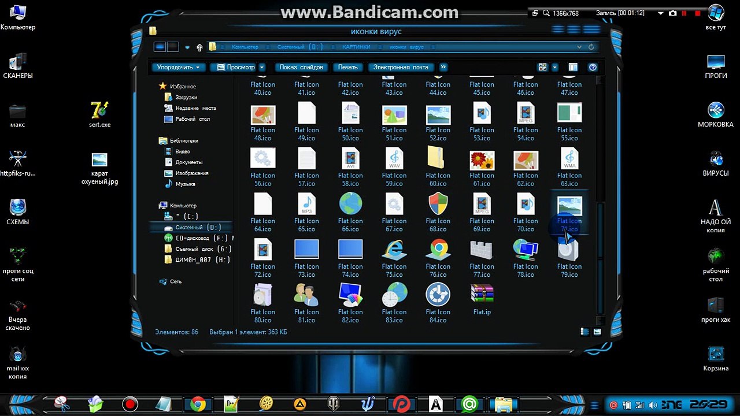740x416 pixels.
Task: Pause Bandicam recording with red pause button
Action: point(684,13)
